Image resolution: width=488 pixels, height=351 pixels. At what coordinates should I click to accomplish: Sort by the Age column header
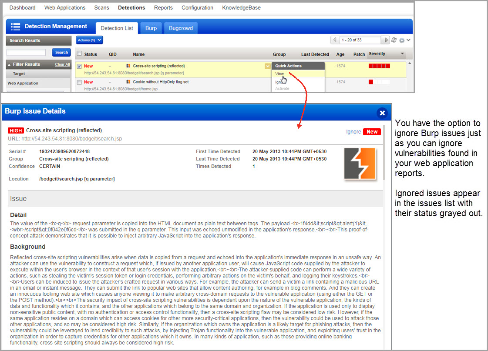click(340, 54)
